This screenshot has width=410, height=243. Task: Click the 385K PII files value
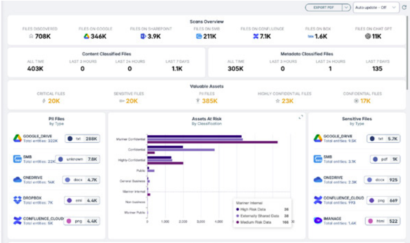coord(210,101)
